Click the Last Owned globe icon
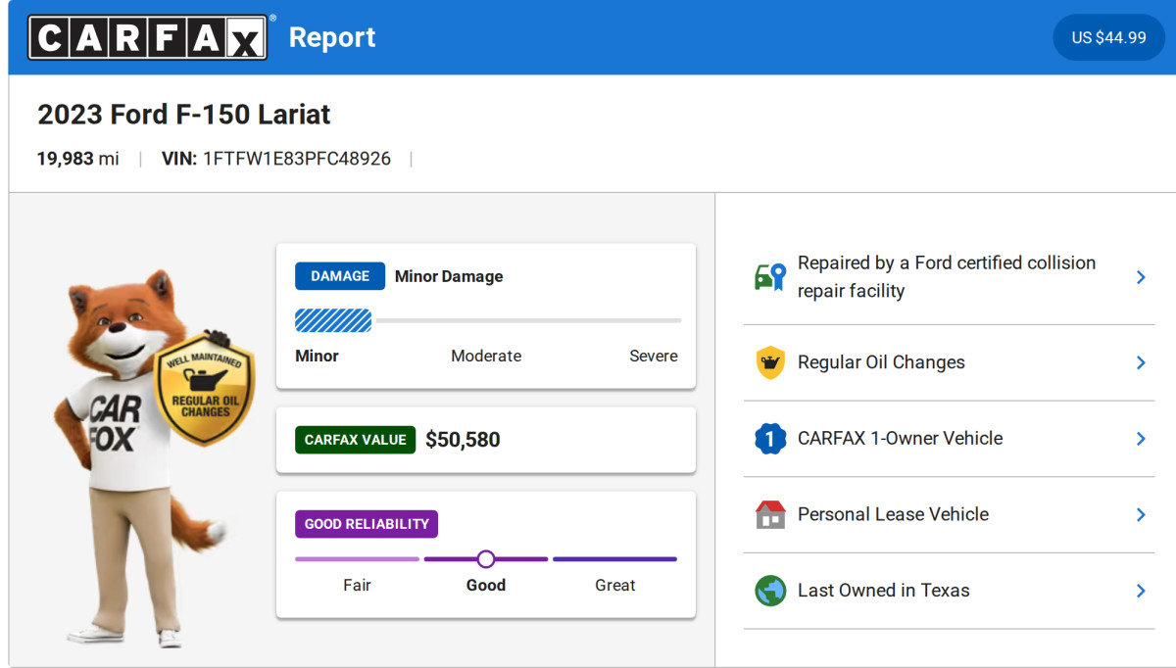 (x=770, y=591)
